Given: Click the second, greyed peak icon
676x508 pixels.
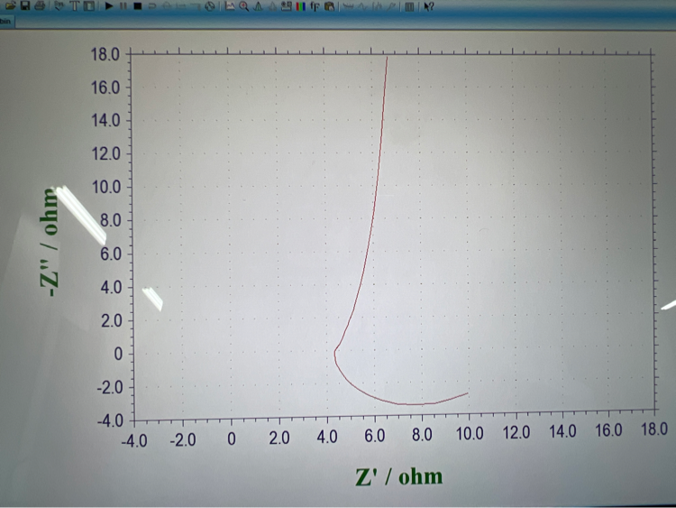Looking at the screenshot, I should point(272,6).
